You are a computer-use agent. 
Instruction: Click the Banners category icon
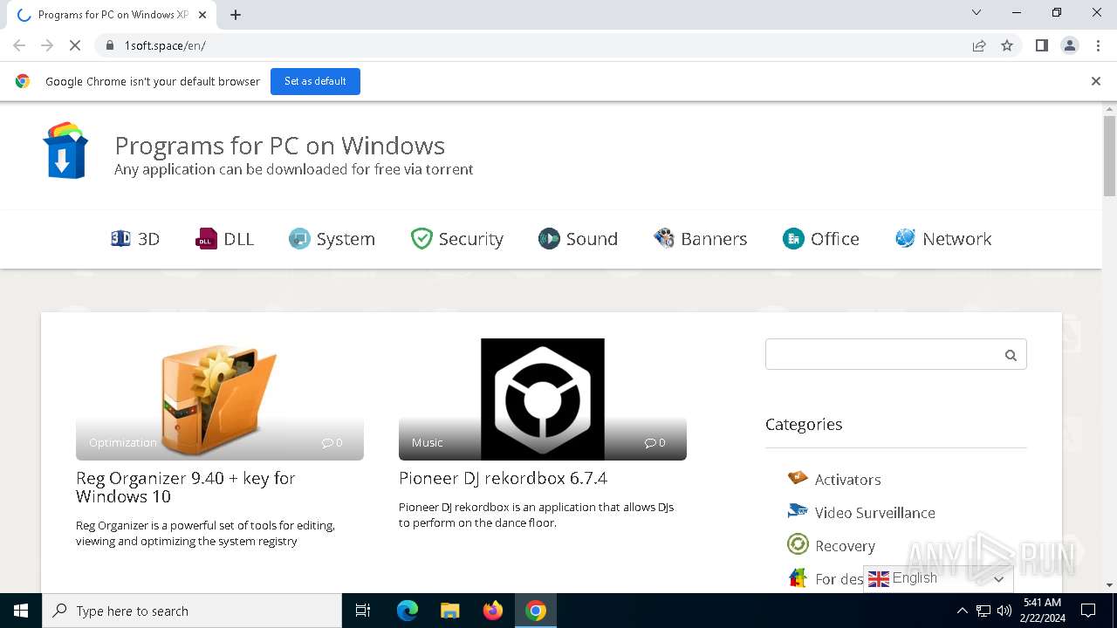click(x=664, y=238)
